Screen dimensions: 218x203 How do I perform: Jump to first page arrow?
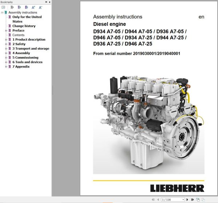[153, 200]
